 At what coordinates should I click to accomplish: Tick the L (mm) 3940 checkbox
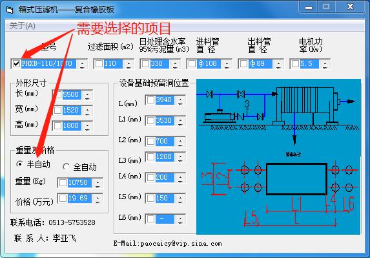[151, 100]
